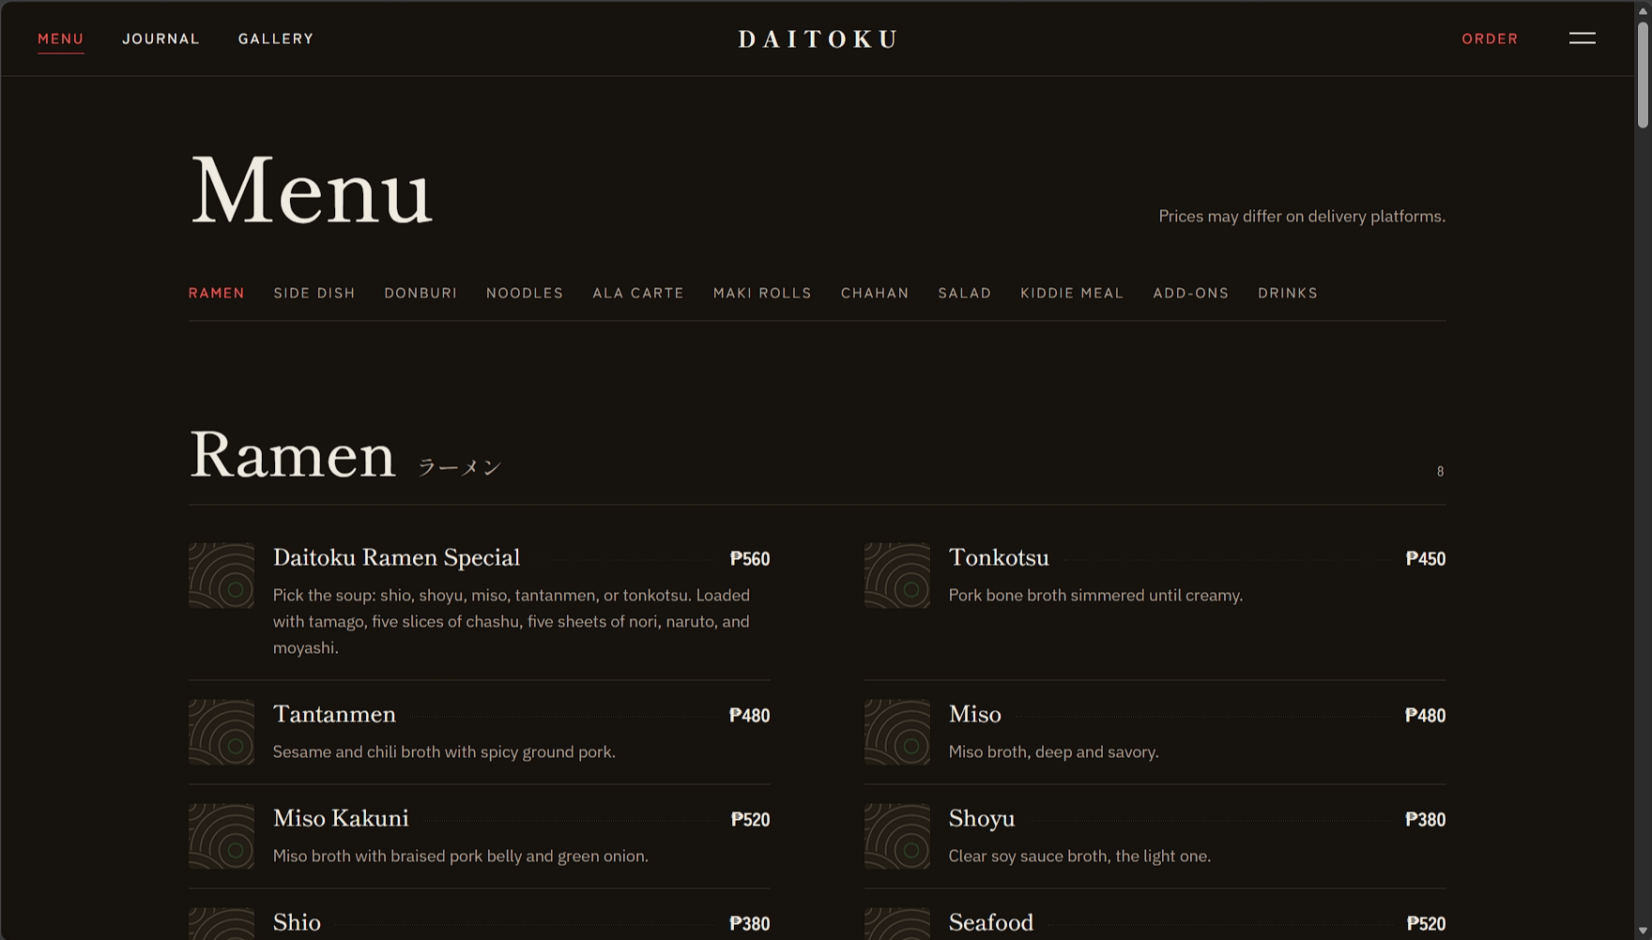Click the Tonkotsu dish thumbnail
Image resolution: width=1652 pixels, height=940 pixels.
(x=897, y=576)
